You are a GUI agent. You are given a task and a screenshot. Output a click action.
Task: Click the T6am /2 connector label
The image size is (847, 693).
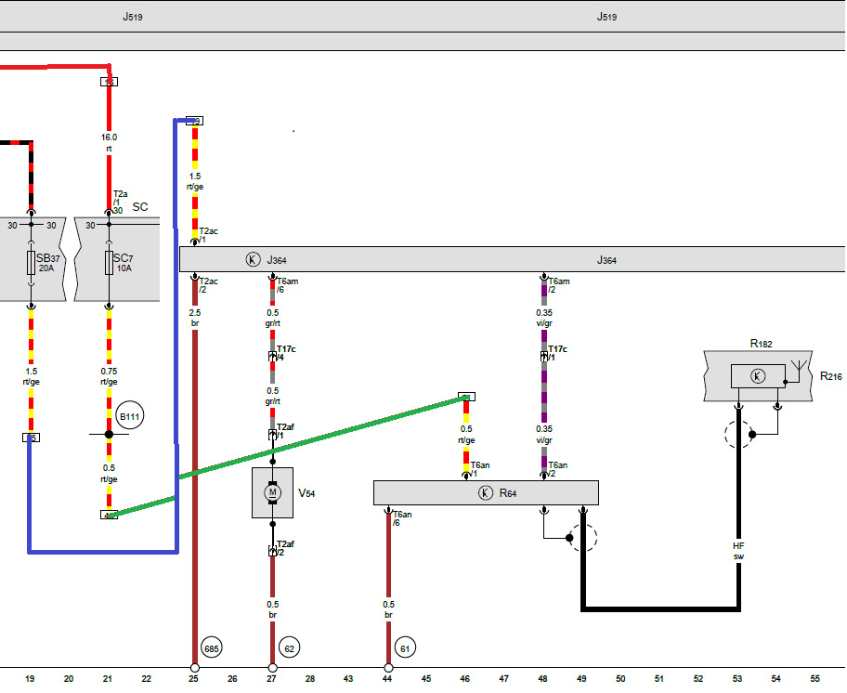(559, 285)
